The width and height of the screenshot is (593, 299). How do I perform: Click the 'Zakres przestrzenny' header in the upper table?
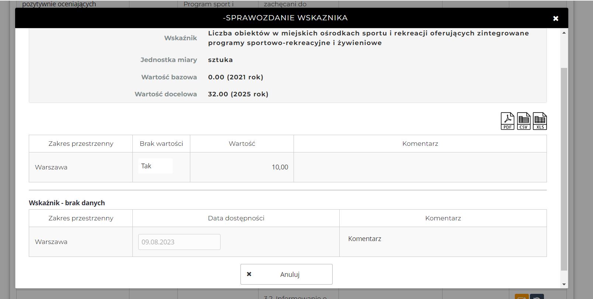pyautogui.click(x=81, y=144)
